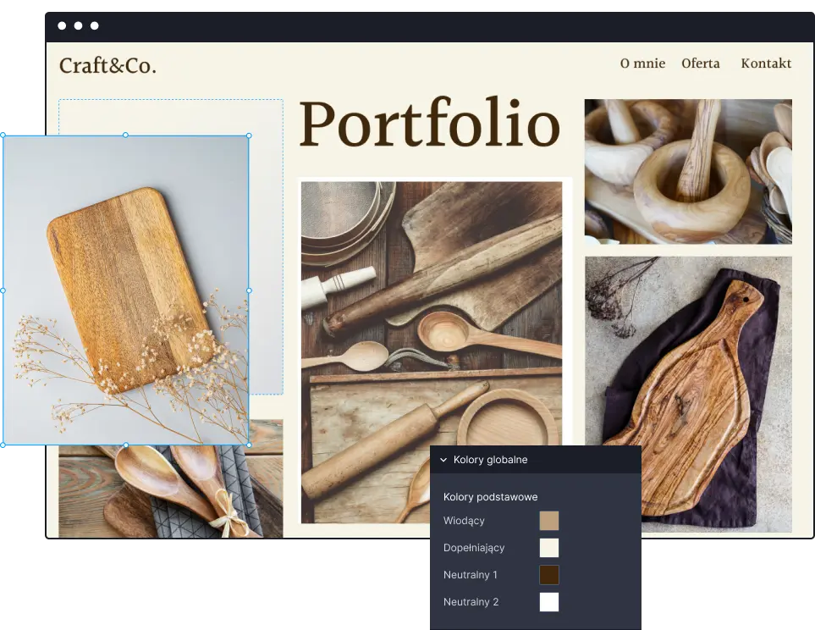Go to the Oferta menu item
Image resolution: width=815 pixels, height=630 pixels.
click(701, 64)
